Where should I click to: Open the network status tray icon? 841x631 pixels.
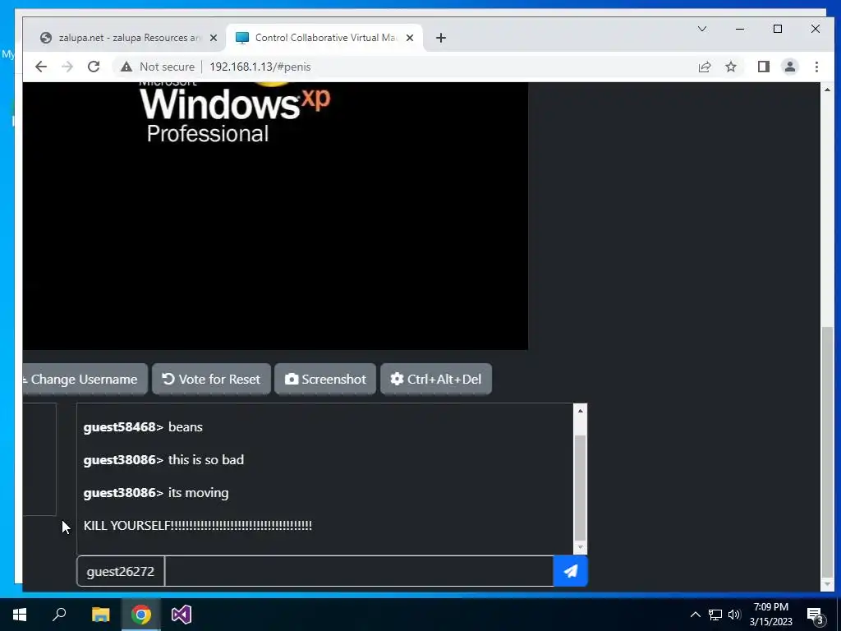pos(715,615)
